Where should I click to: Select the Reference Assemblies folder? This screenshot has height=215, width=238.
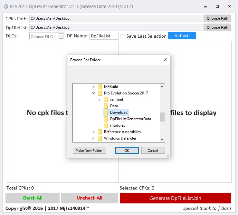(122, 132)
